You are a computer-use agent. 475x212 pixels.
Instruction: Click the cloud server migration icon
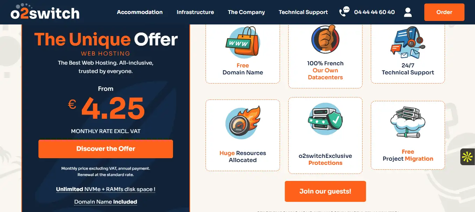[x=408, y=123]
